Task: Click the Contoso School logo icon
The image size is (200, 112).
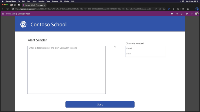Action: click(23, 24)
